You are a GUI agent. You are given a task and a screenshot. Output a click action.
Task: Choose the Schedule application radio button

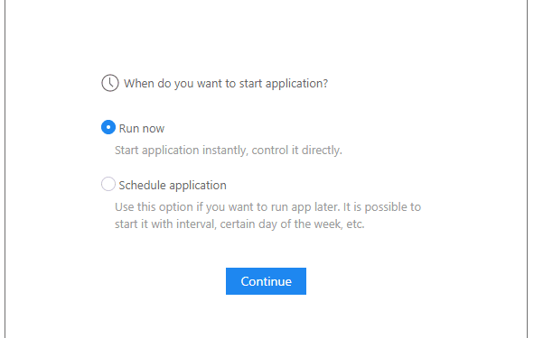[x=108, y=184]
